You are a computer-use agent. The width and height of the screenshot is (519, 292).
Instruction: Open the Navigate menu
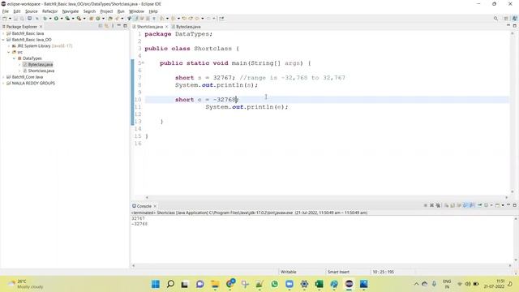point(71,11)
